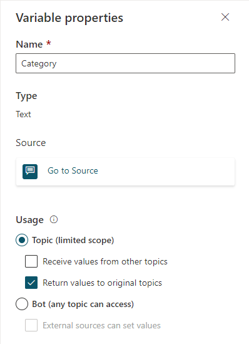Click the Name field label
Viewport: 249px width, 344px height.
pos(29,44)
